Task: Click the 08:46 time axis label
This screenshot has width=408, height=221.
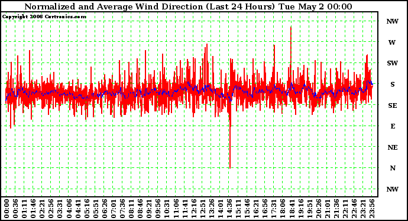Action: (x=140, y=209)
